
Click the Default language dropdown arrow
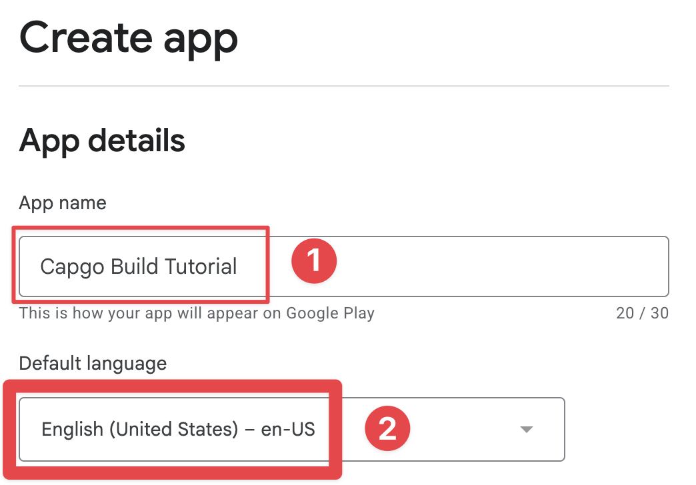tap(527, 429)
